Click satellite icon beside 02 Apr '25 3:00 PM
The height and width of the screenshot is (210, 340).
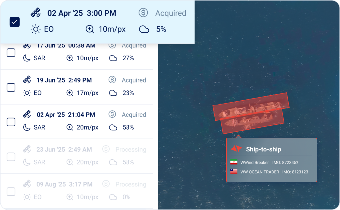[x=36, y=13]
